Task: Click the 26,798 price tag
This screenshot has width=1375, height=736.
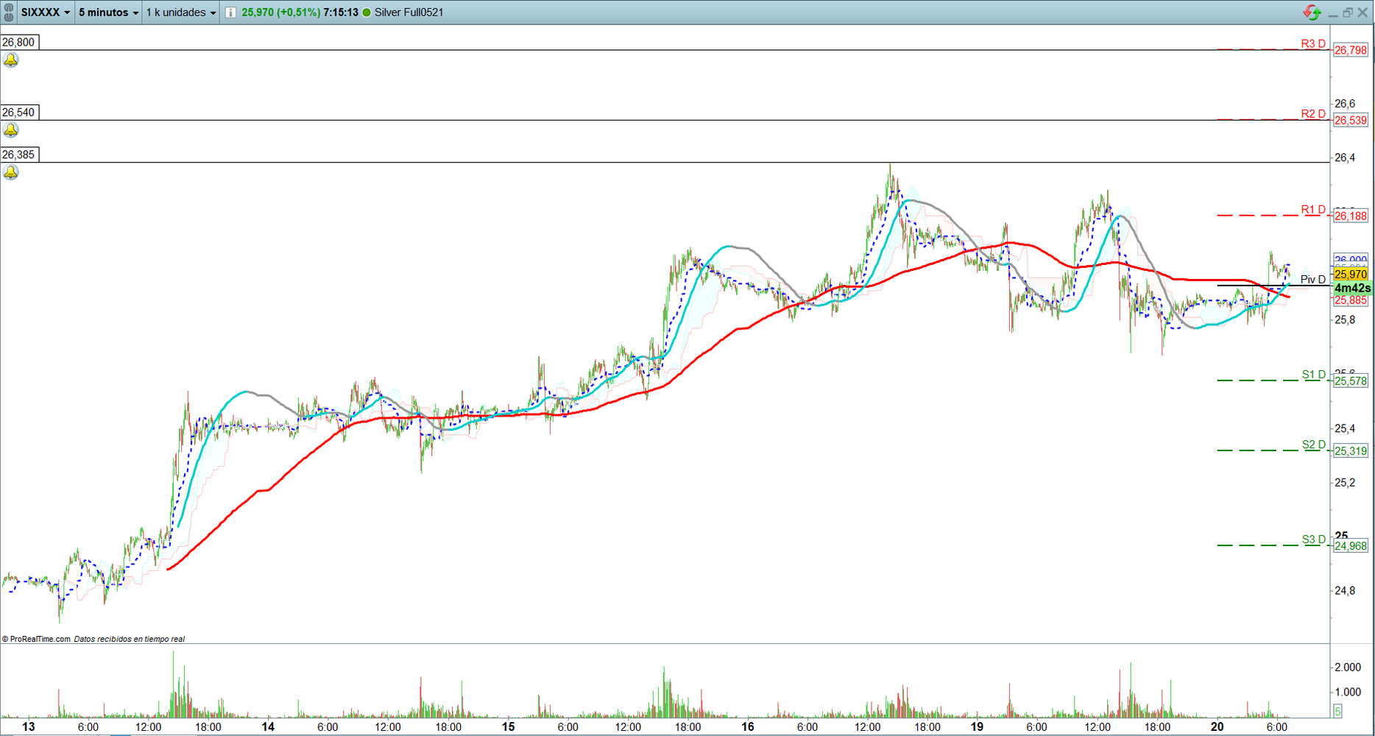Action: 1351,50
